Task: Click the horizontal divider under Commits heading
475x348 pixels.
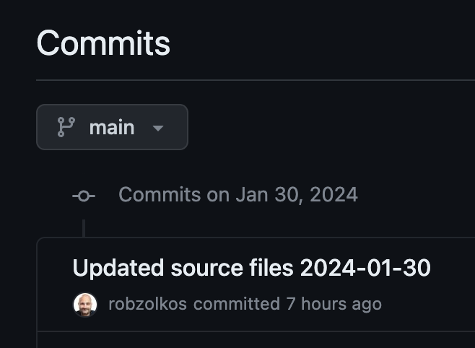Action: coord(253,79)
